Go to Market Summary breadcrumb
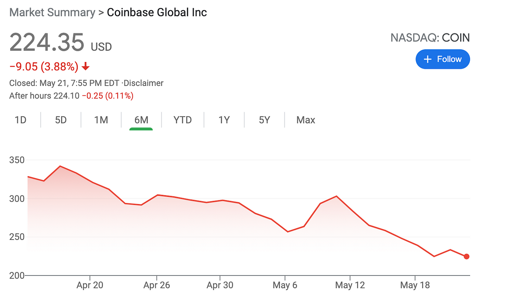Image resolution: width=509 pixels, height=303 pixels. pos(52,12)
